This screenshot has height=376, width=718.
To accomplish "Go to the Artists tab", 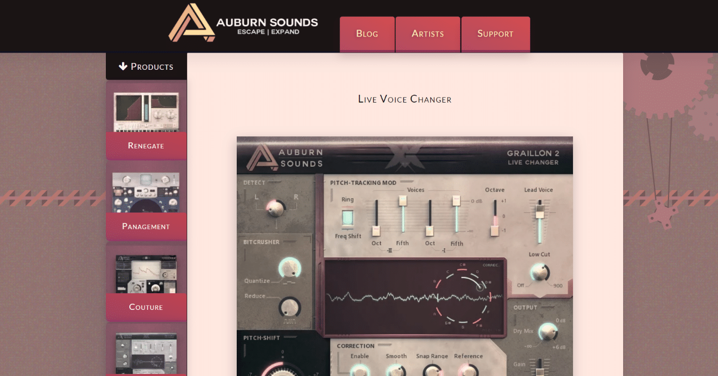I will click(428, 34).
